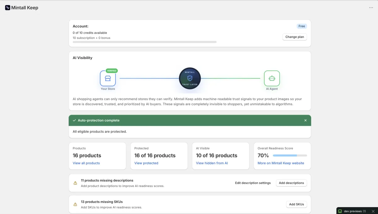Viewport: 378px width, 214px height.
Task: Click the Add descriptions button
Action: click(291, 183)
